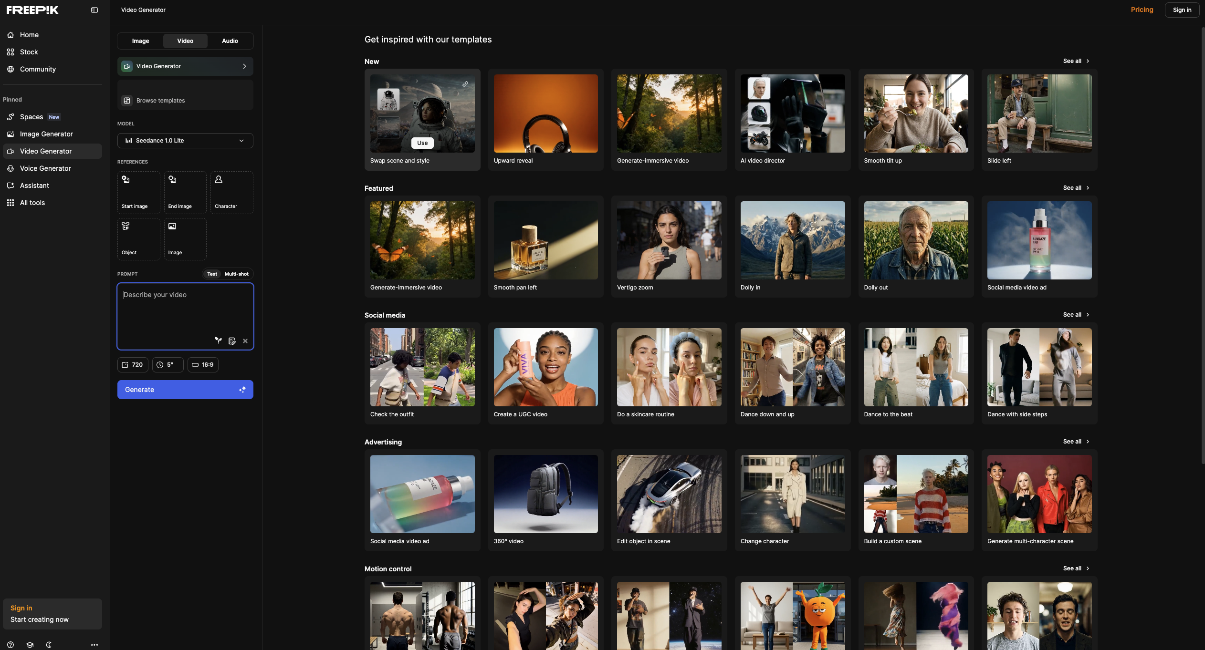Switch the prompt mode to Multi-shot
The width and height of the screenshot is (1205, 650).
coord(236,274)
